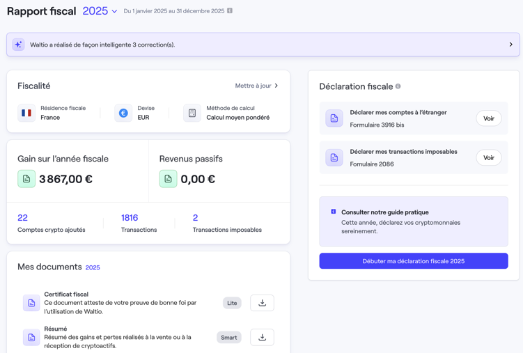This screenshot has width=523, height=353.
Task: Expand the Waltio corrections banner chevron
Action: pyautogui.click(x=510, y=45)
